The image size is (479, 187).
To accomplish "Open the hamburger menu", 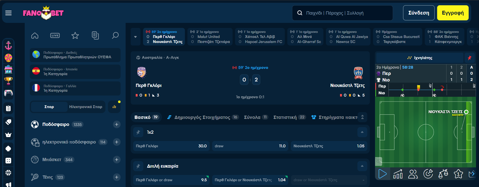I will click(9, 13).
